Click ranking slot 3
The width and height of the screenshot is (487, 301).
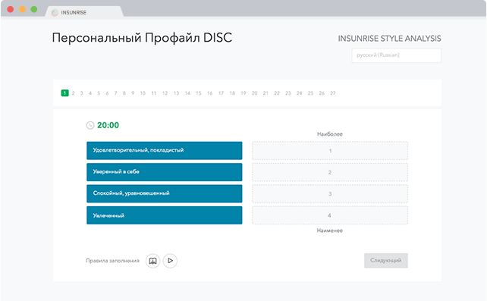pyautogui.click(x=330, y=194)
